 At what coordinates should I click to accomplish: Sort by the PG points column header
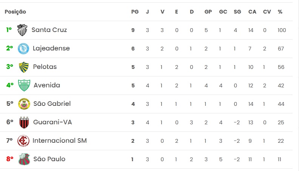click(x=135, y=12)
